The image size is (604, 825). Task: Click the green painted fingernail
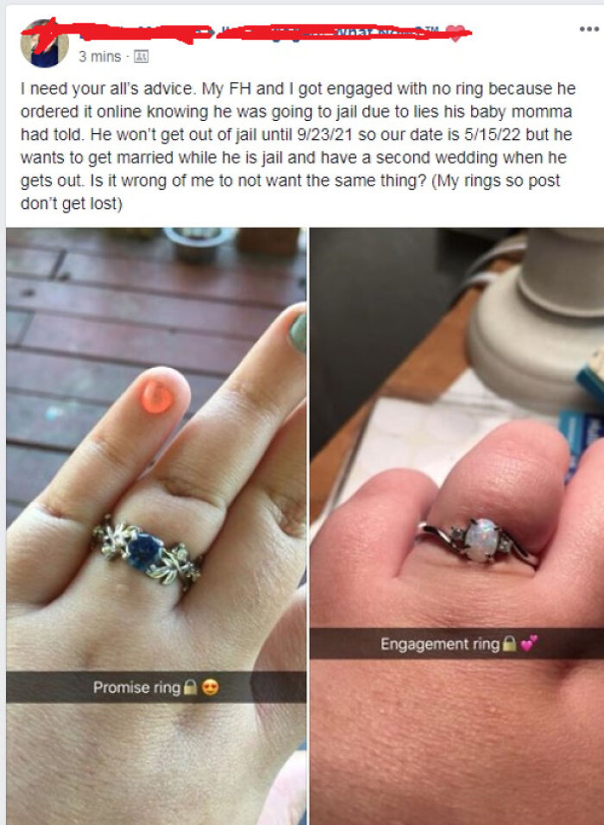pos(299,333)
